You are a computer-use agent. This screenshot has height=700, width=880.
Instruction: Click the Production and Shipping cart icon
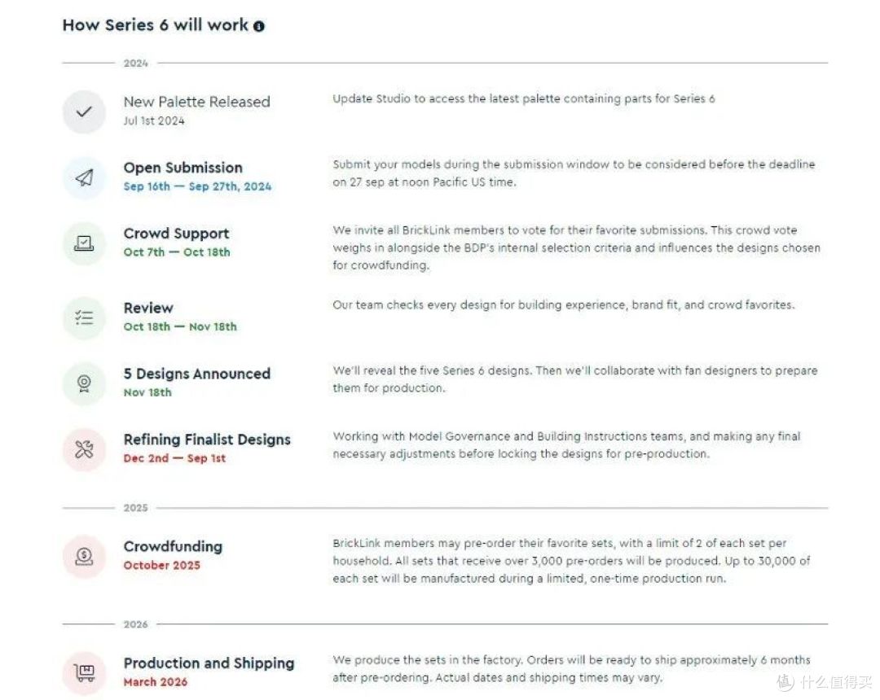(x=84, y=672)
